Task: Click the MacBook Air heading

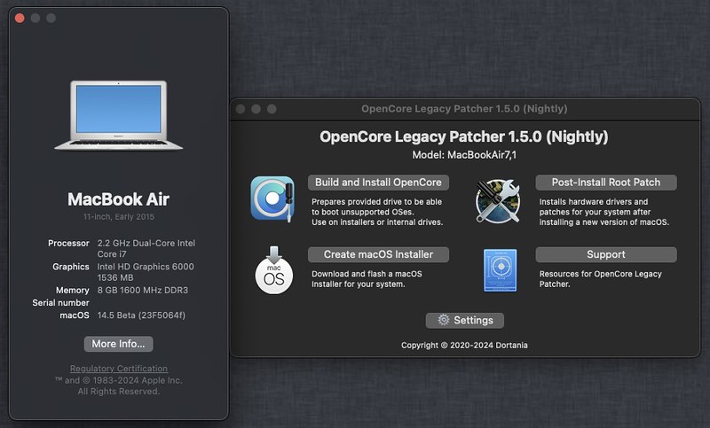Action: [119, 199]
